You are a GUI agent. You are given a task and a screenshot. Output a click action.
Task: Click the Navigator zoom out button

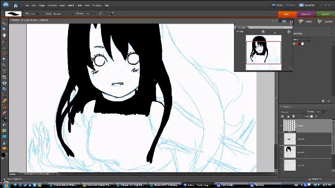(x=263, y=32)
